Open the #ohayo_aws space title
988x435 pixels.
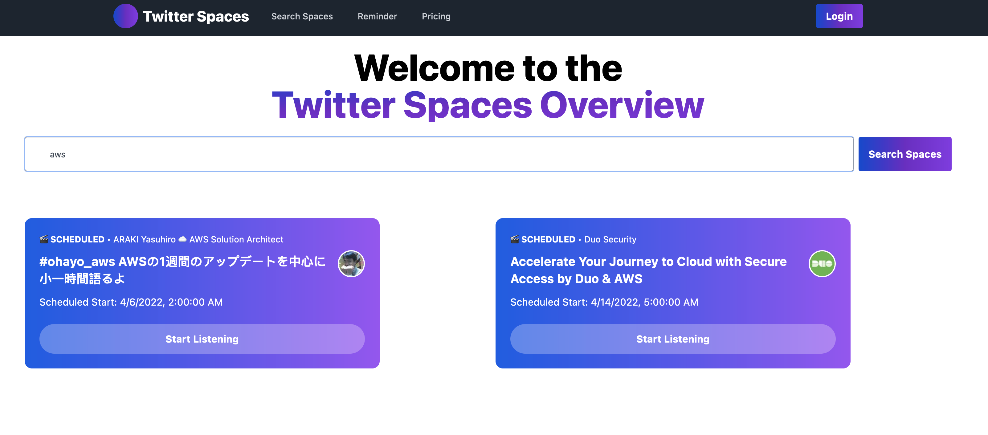(x=182, y=270)
